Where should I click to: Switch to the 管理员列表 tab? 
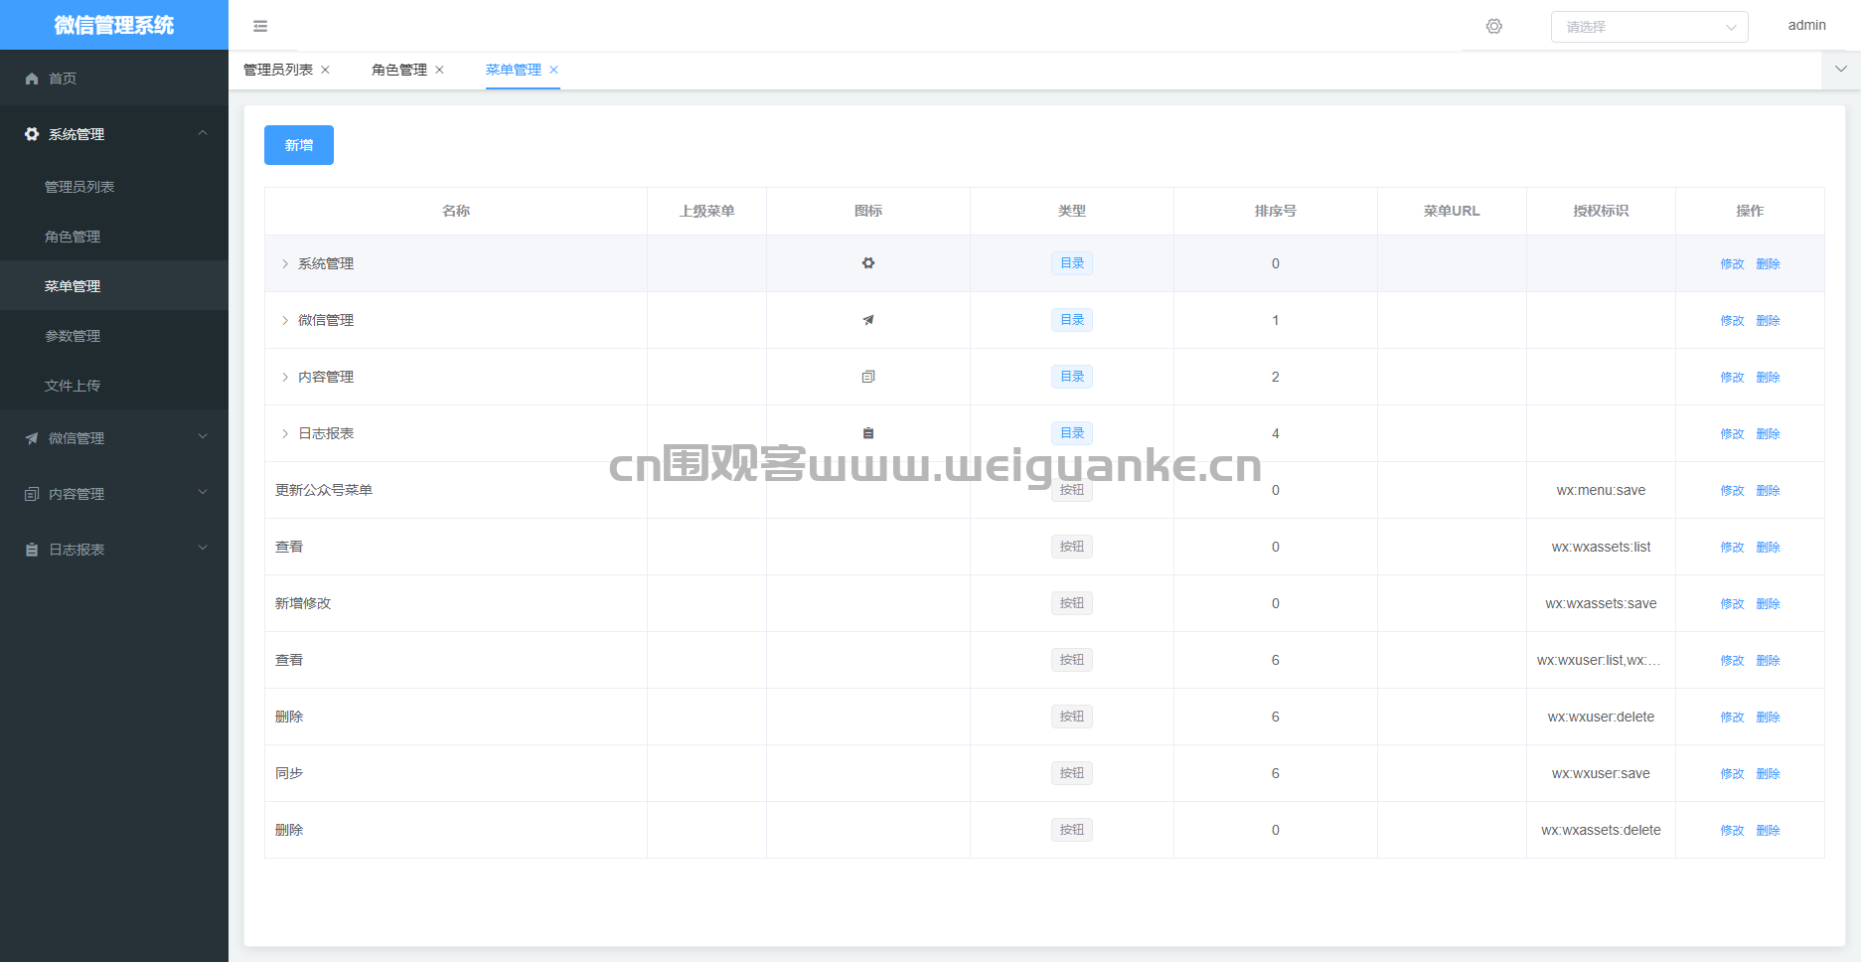coord(278,70)
